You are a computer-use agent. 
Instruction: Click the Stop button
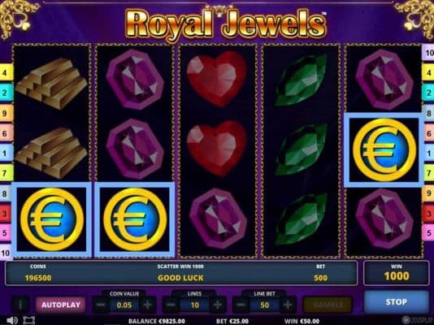click(x=397, y=301)
